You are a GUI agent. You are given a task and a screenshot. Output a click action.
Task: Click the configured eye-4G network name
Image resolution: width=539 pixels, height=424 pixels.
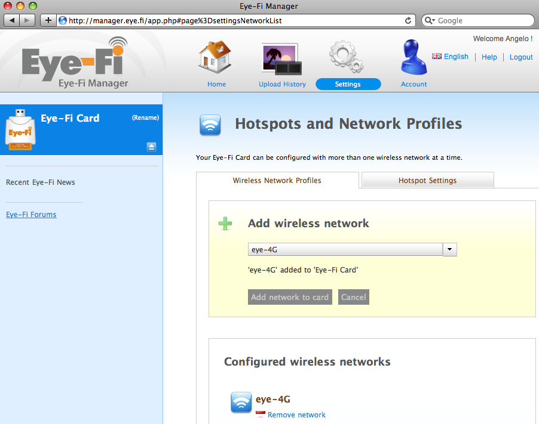pos(273,400)
